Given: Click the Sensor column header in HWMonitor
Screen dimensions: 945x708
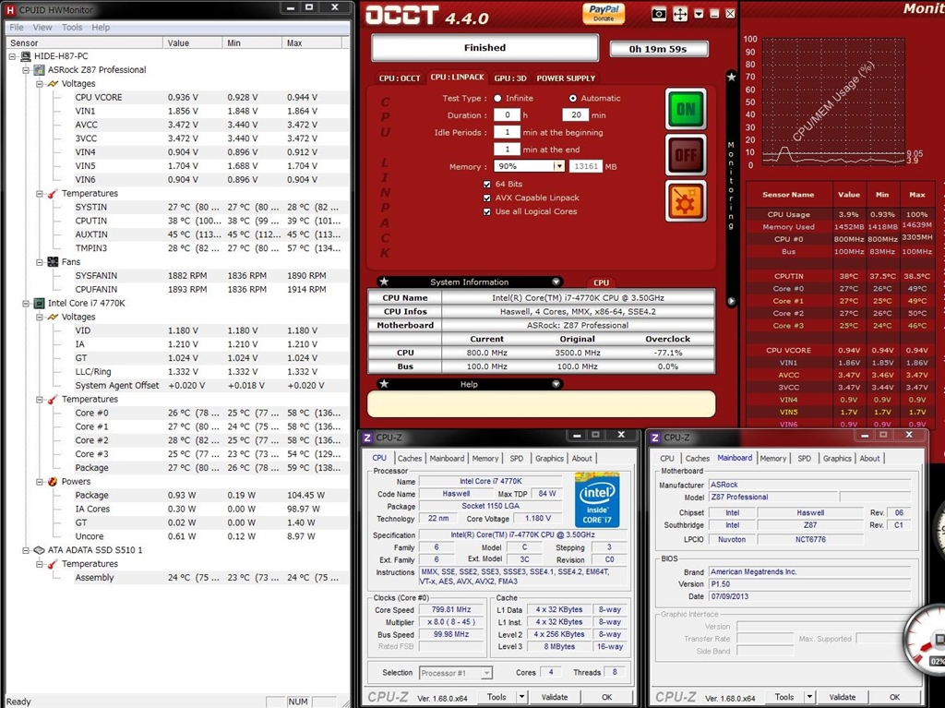Looking at the screenshot, I should click(84, 42).
